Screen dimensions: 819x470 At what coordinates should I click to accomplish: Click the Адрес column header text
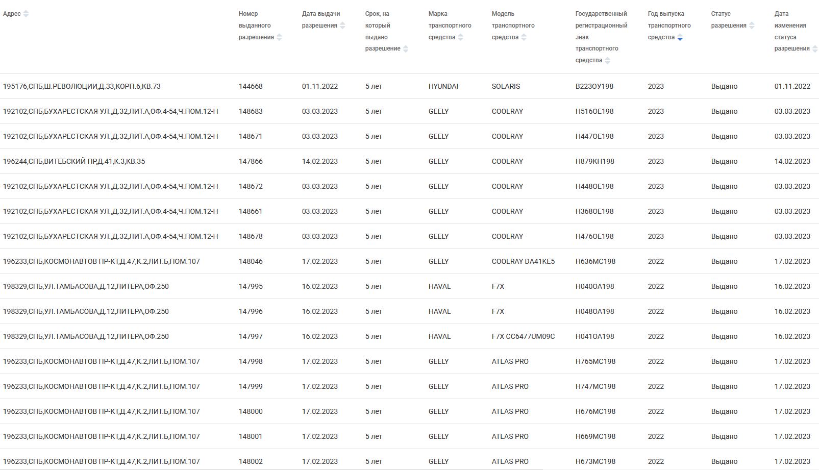tap(12, 14)
